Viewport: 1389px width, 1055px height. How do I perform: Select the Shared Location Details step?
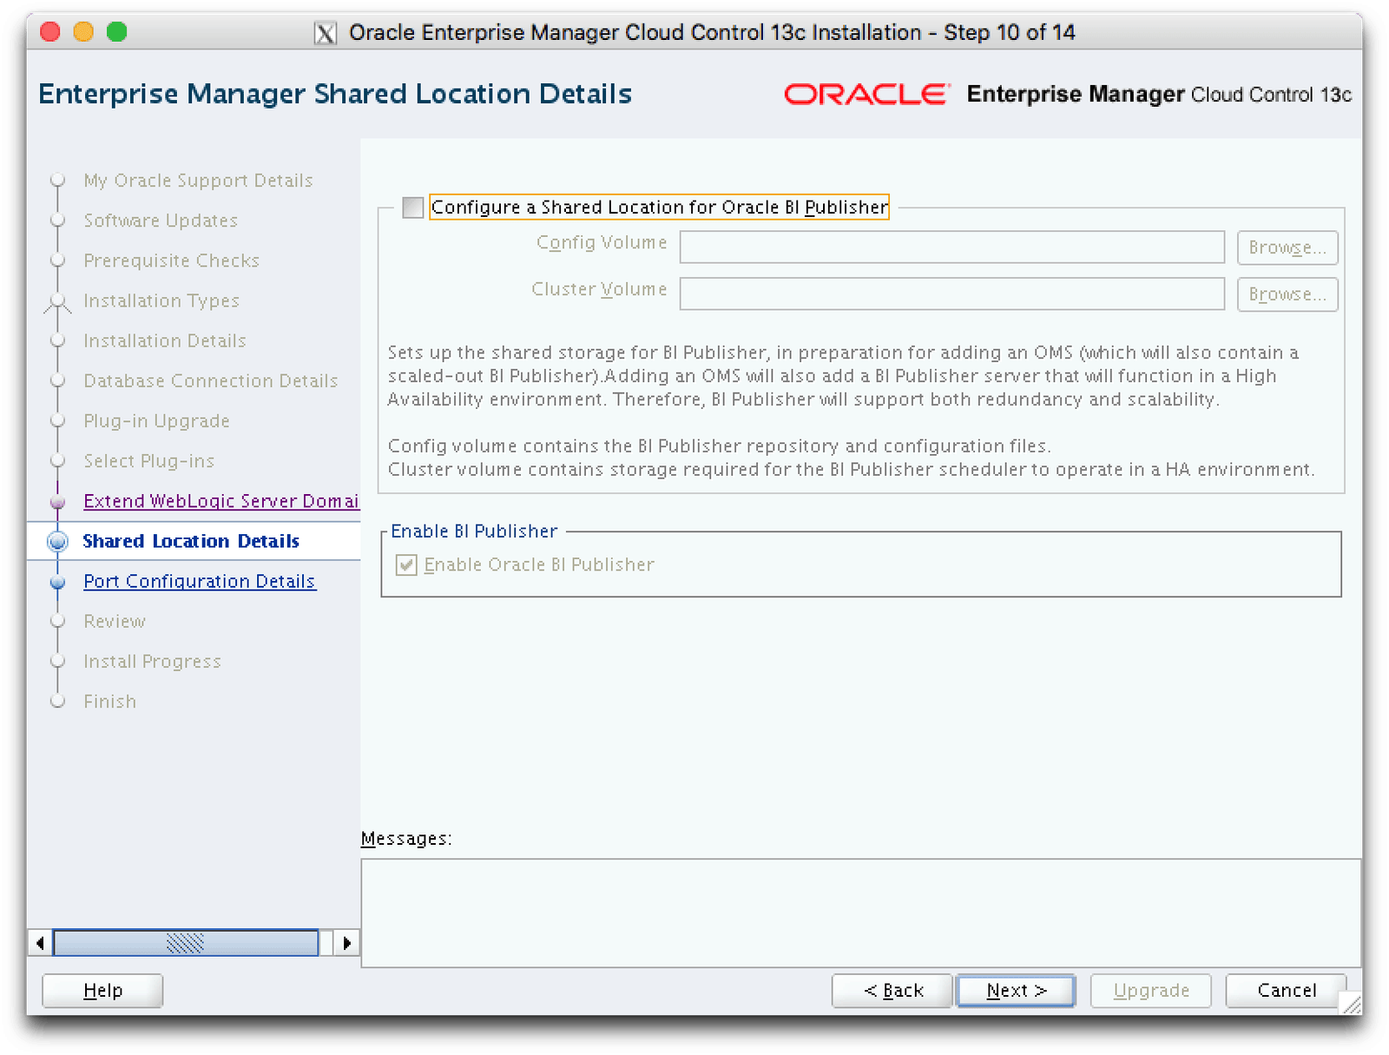[x=191, y=542]
